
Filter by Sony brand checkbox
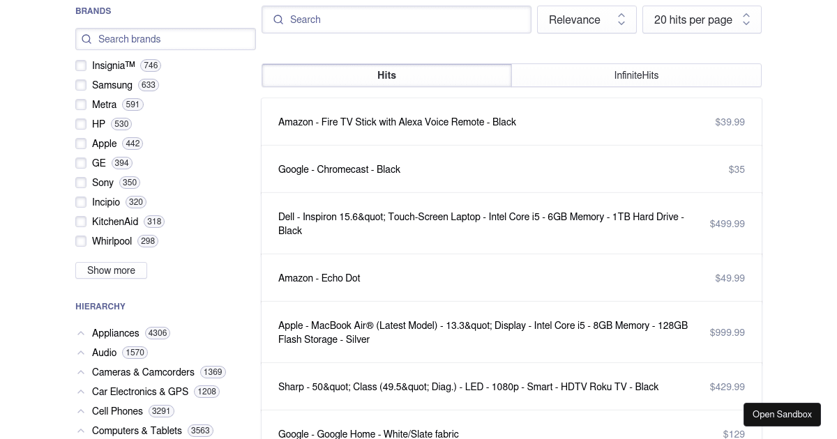(81, 183)
